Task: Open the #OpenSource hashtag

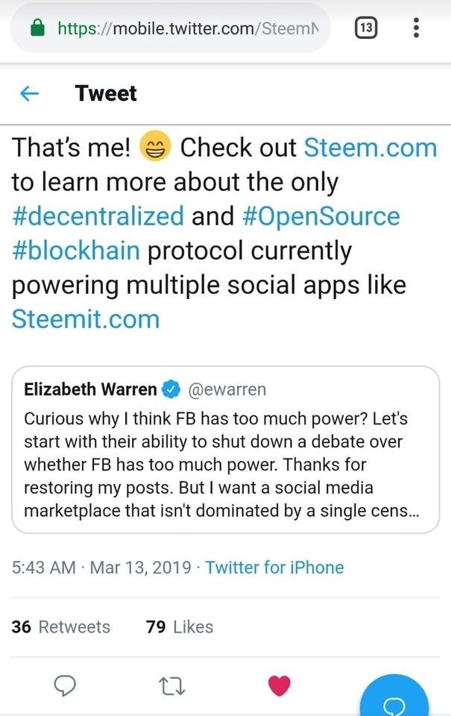Action: 321,216
